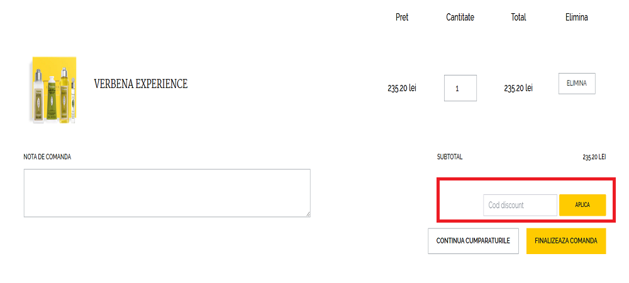Click the Cantitate column header
This screenshot has width=629, height=283.
(x=460, y=18)
